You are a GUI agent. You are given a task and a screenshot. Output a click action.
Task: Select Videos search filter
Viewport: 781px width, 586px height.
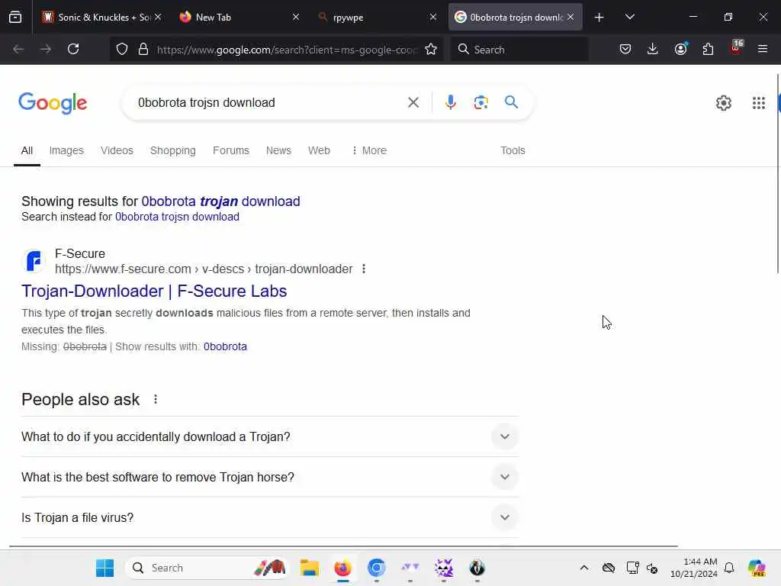(x=117, y=150)
